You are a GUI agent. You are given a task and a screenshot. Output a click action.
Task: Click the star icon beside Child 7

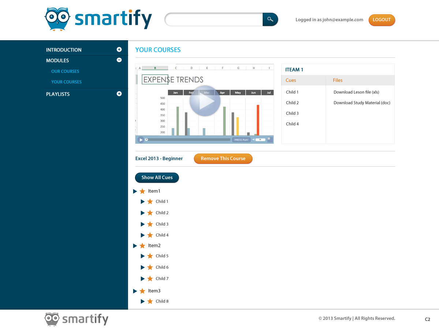point(150,279)
